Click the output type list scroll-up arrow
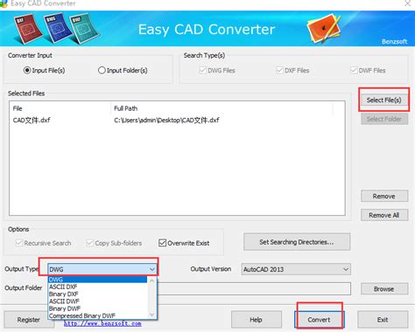This screenshot has height=332, width=415. click(x=151, y=280)
